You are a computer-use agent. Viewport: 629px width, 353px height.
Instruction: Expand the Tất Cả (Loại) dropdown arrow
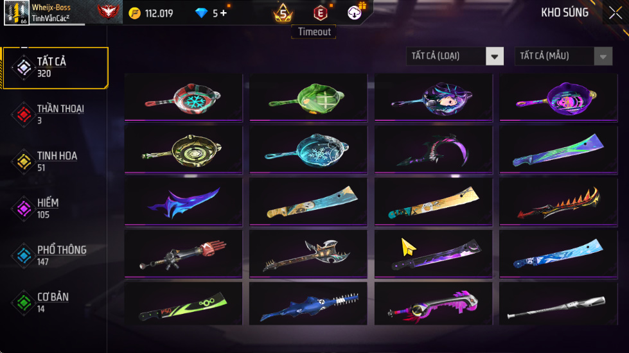pos(495,56)
